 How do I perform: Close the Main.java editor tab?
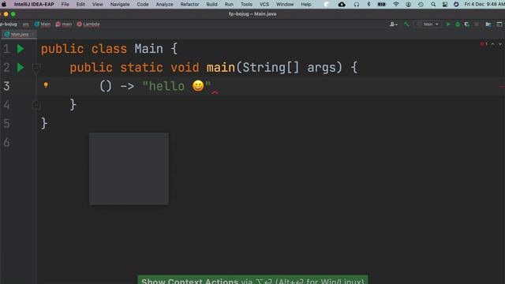pyautogui.click(x=32, y=34)
